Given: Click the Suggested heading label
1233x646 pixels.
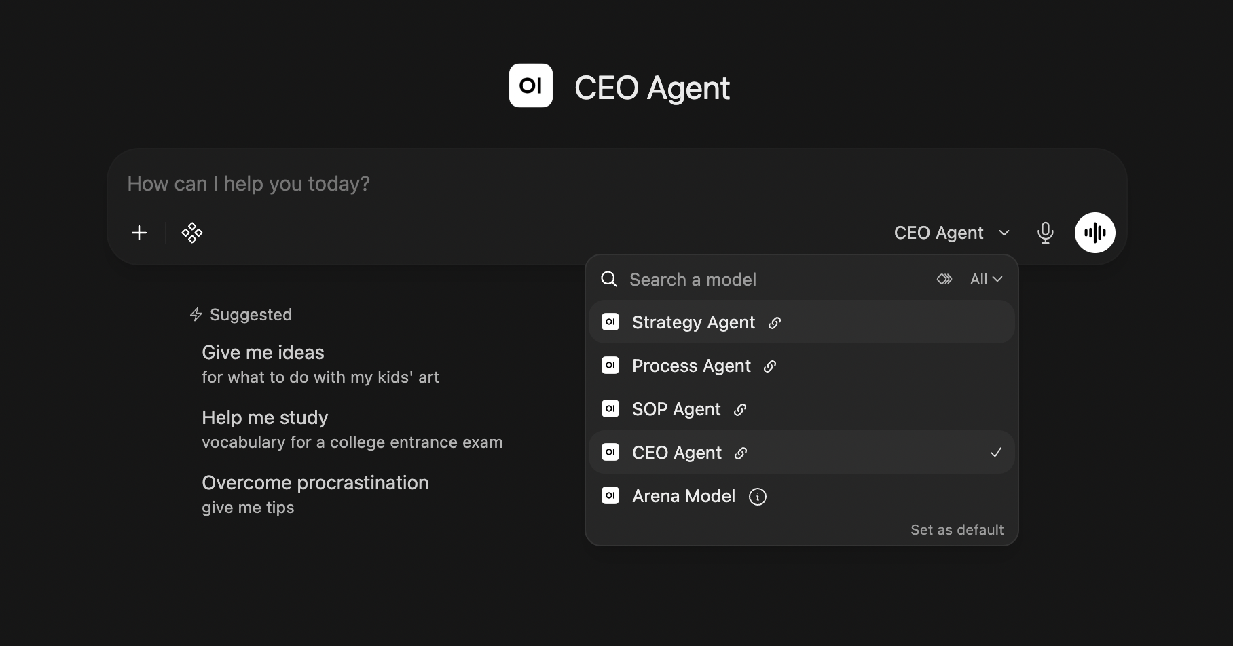Looking at the screenshot, I should click(251, 314).
